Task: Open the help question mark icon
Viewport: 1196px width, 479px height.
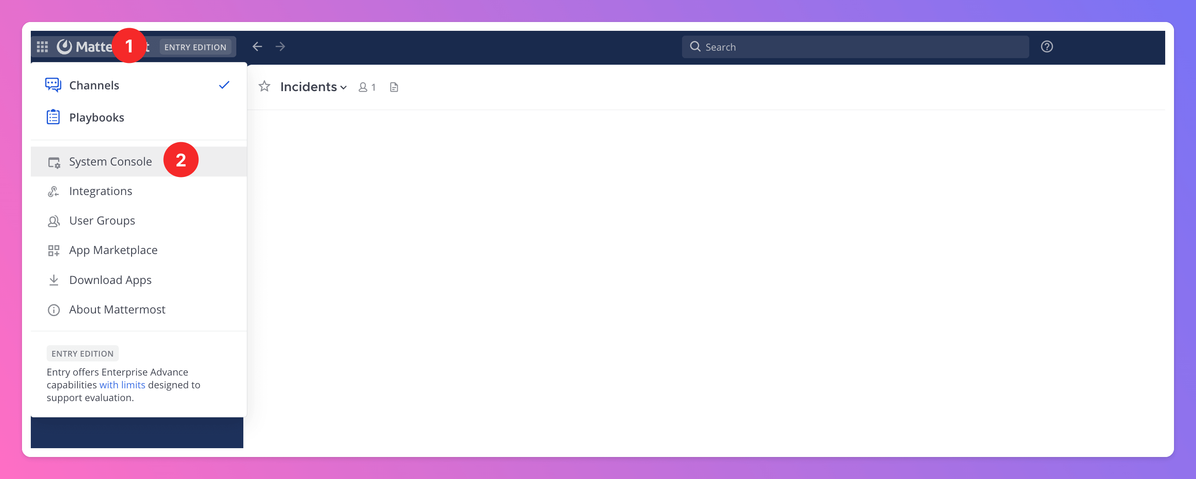Action: click(x=1046, y=47)
